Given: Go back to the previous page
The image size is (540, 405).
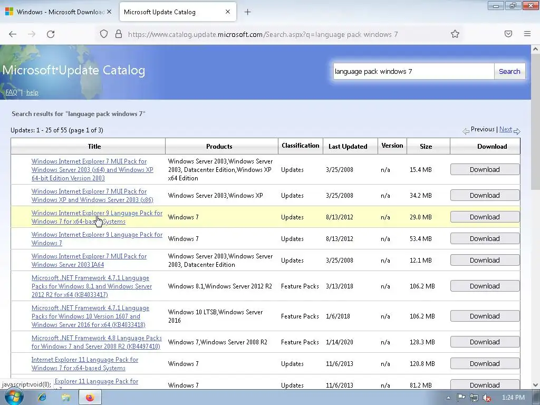Looking at the screenshot, I should (x=13, y=34).
